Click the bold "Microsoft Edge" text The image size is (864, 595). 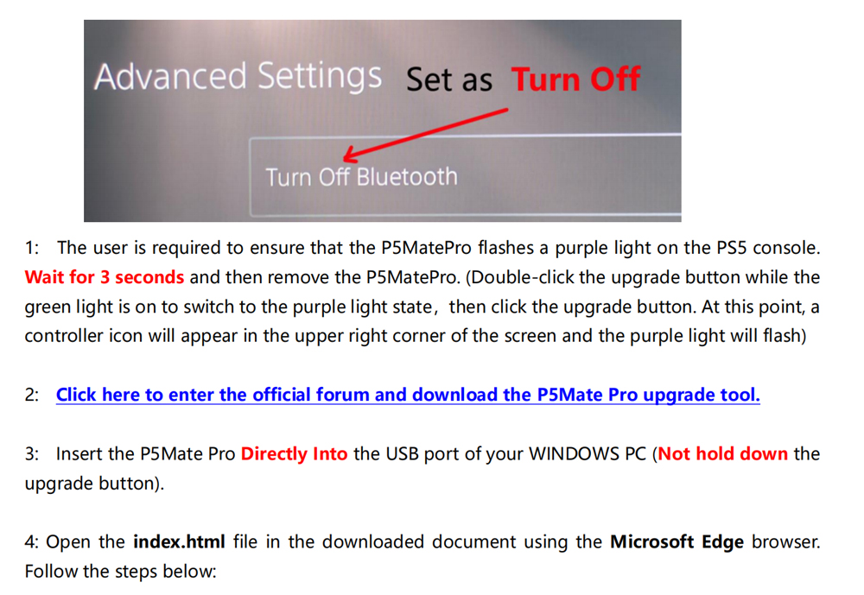click(x=677, y=542)
